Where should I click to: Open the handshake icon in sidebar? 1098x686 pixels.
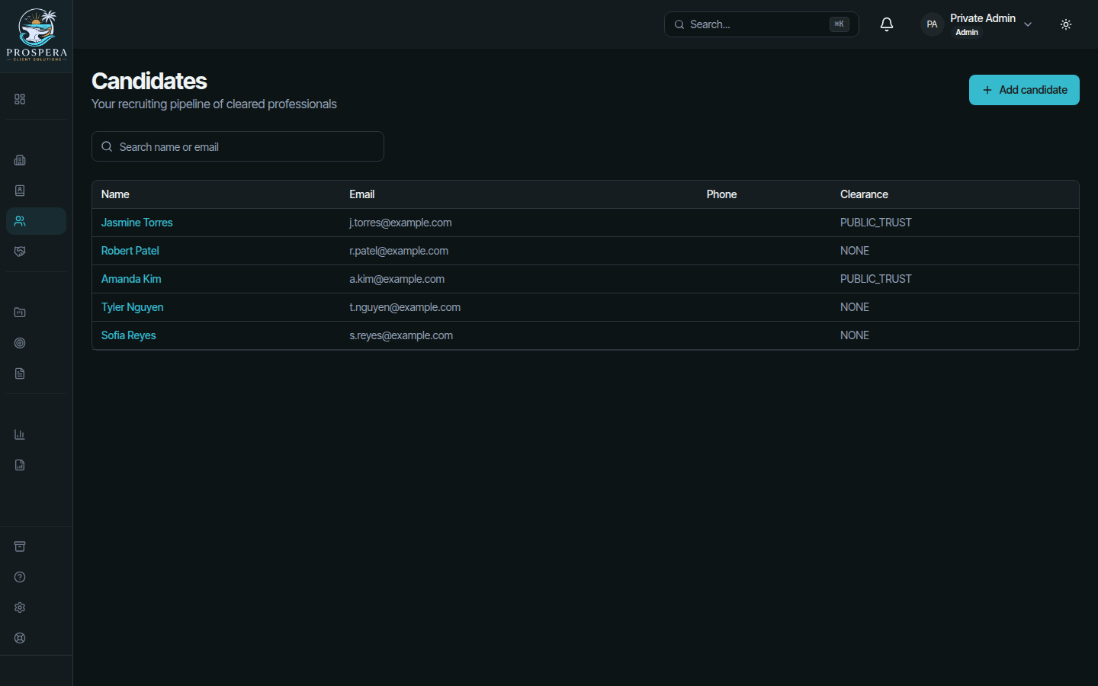pyautogui.click(x=20, y=252)
